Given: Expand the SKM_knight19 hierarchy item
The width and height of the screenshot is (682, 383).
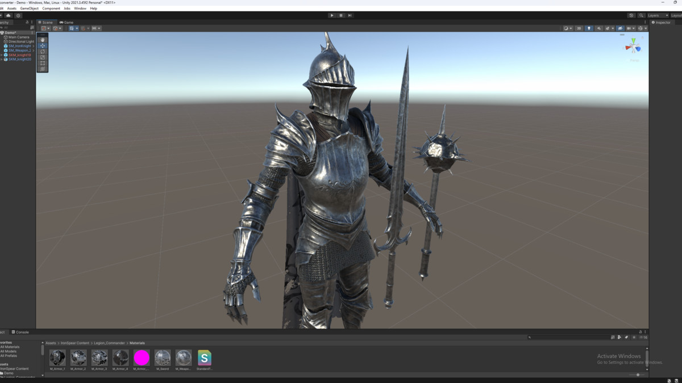Looking at the screenshot, I should (x=2, y=55).
